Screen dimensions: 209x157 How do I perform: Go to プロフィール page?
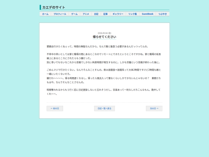click(x=60, y=14)
